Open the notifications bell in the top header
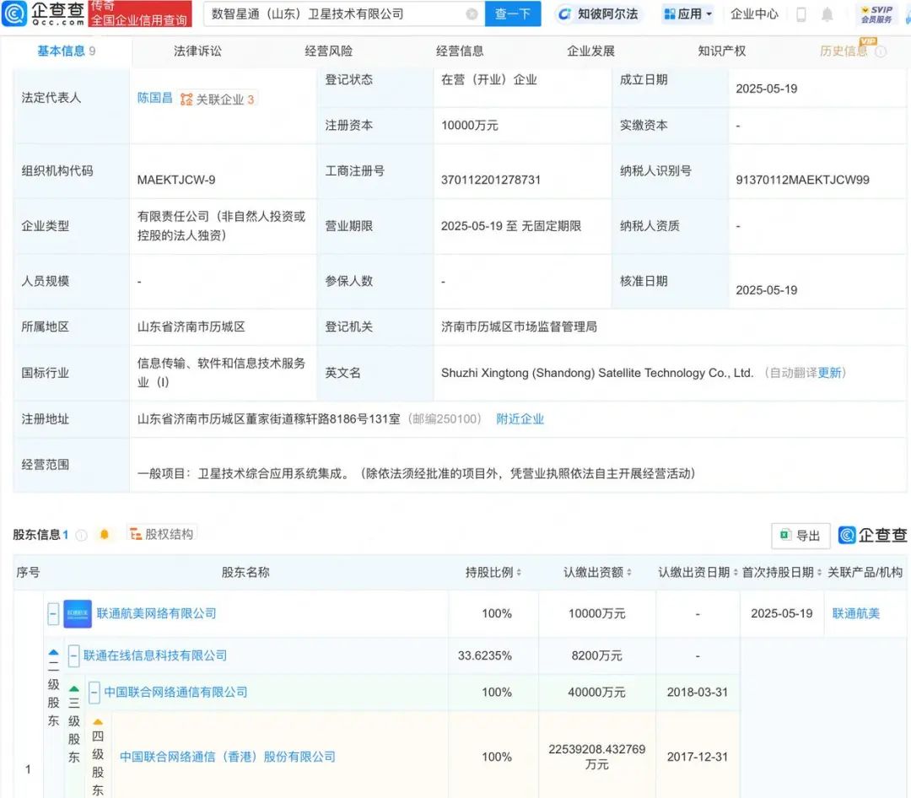Viewport: 911px width, 798px height. click(827, 14)
